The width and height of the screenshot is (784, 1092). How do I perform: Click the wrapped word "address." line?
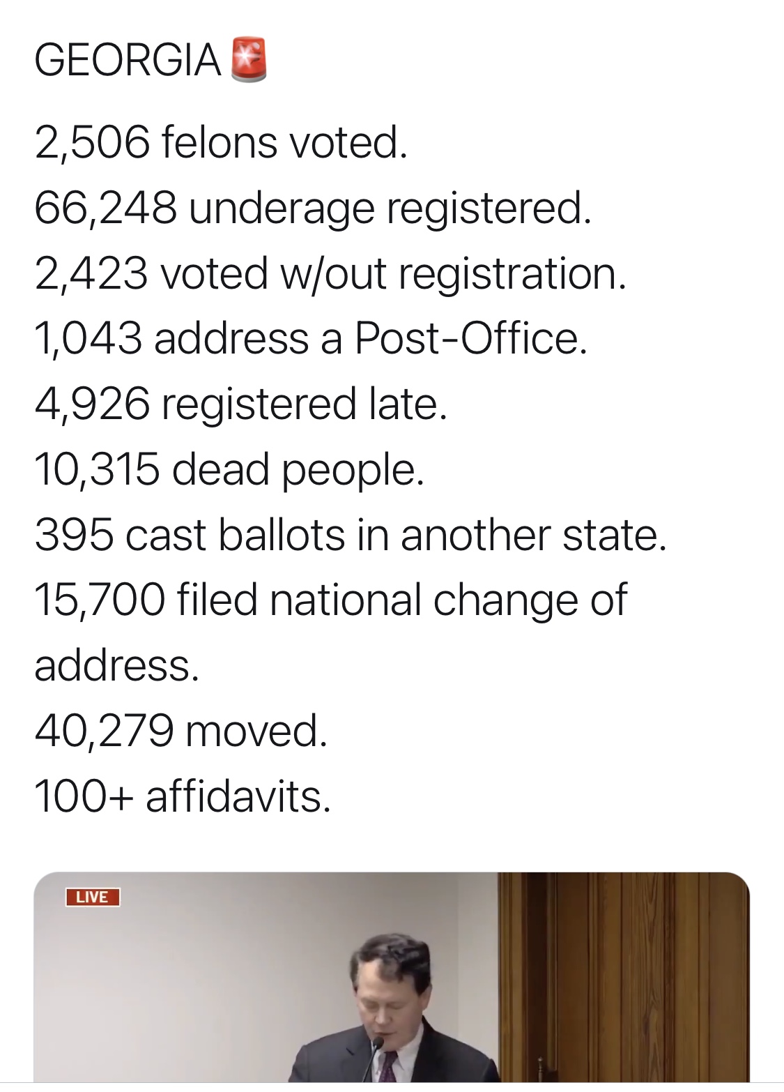[117, 665]
